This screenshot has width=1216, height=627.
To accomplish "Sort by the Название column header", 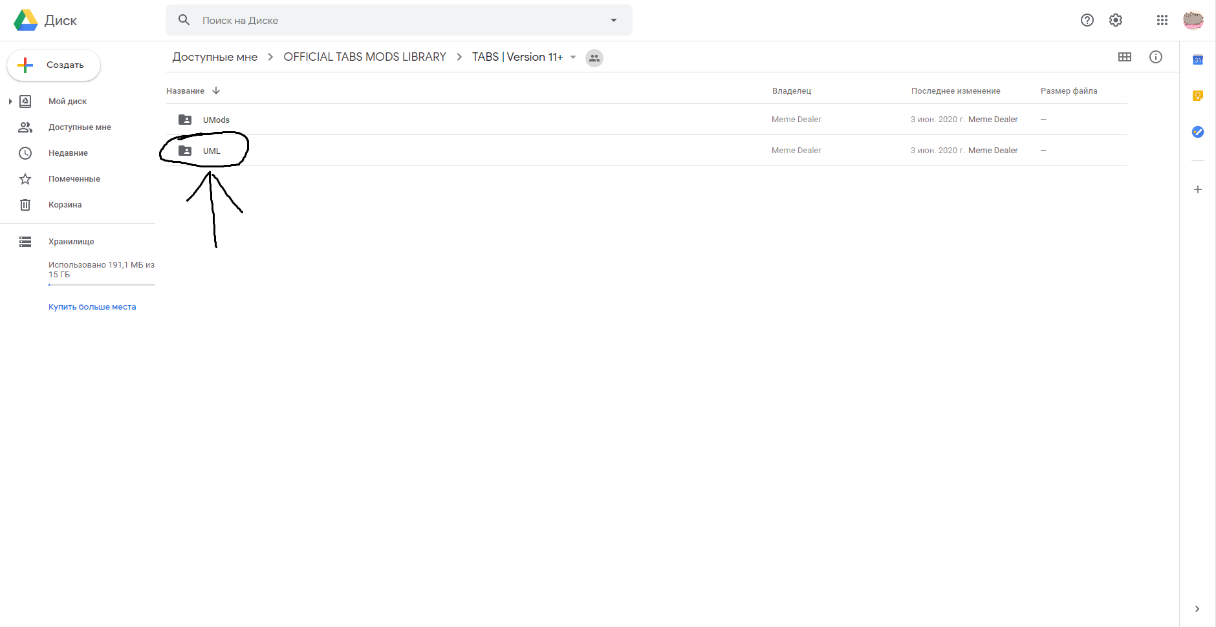I will coord(185,91).
